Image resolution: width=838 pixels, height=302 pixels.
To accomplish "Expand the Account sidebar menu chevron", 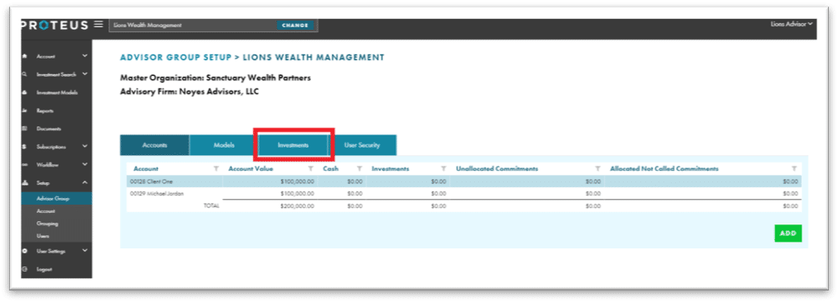I will [84, 56].
